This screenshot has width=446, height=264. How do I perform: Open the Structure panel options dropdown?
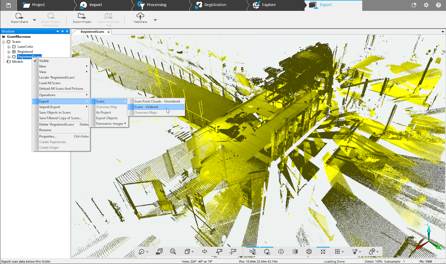tap(58, 31)
